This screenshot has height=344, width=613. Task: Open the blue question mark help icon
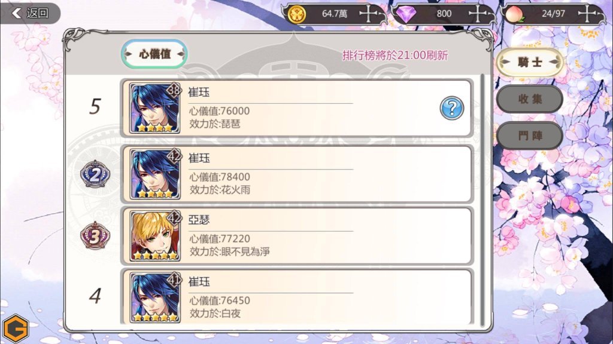pyautogui.click(x=451, y=108)
